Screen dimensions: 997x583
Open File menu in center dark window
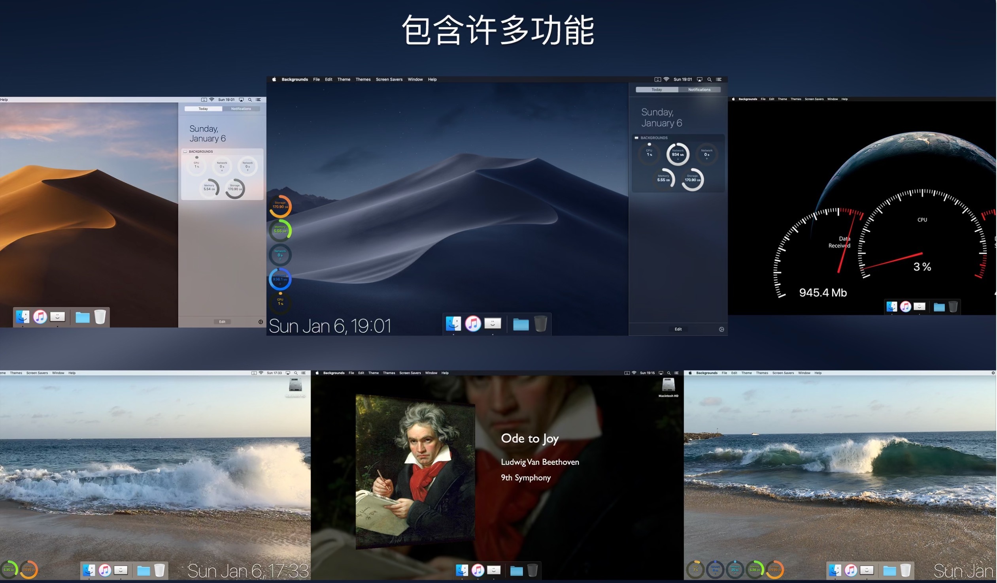(x=317, y=79)
